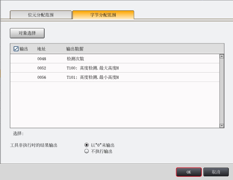Click the 地址 column header
The image size is (233, 180).
pos(41,49)
